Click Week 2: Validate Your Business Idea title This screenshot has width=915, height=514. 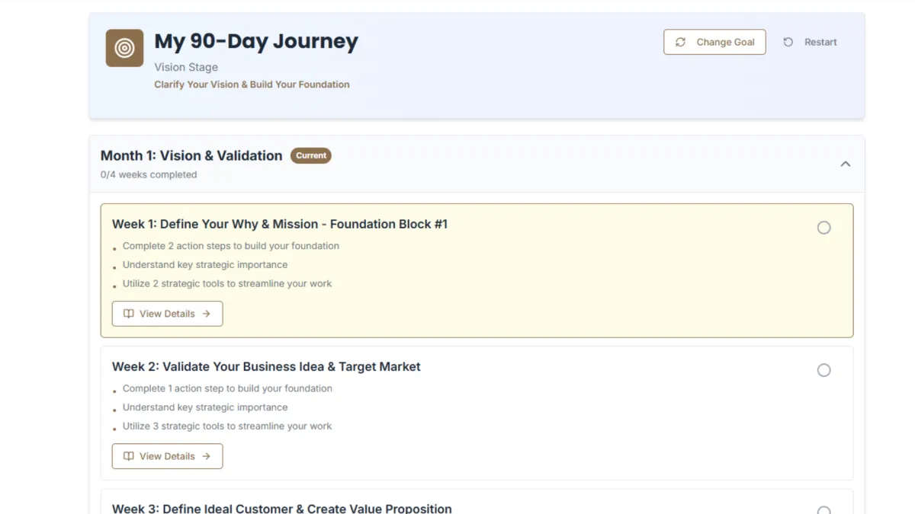(x=266, y=366)
